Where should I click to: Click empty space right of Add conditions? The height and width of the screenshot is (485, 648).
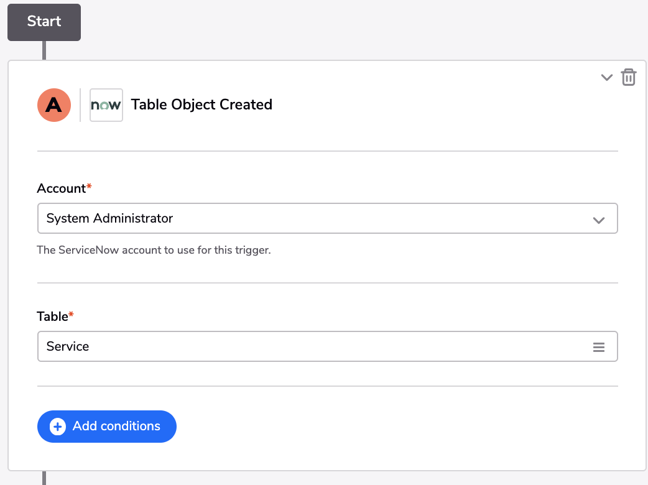coord(397,427)
